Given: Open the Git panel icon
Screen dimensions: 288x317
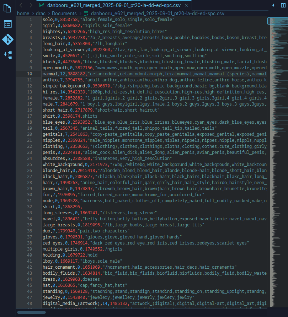Looking at the screenshot, I should (x=8, y=39).
